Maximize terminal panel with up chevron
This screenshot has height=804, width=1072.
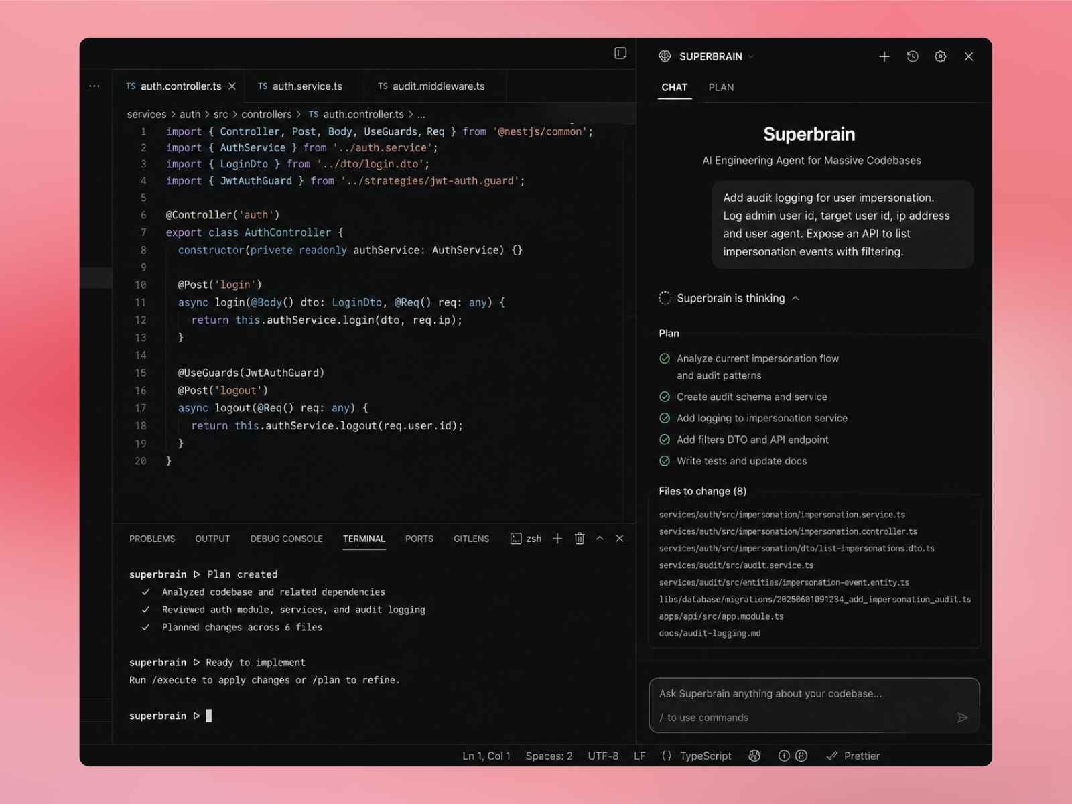point(600,538)
